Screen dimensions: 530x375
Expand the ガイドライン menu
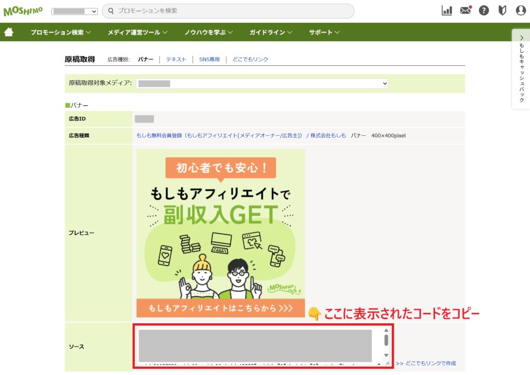click(270, 32)
